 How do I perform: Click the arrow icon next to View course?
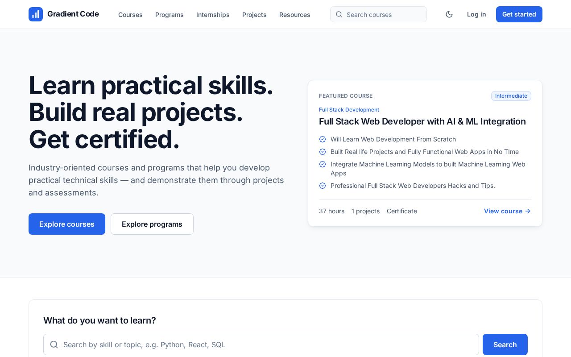click(528, 211)
